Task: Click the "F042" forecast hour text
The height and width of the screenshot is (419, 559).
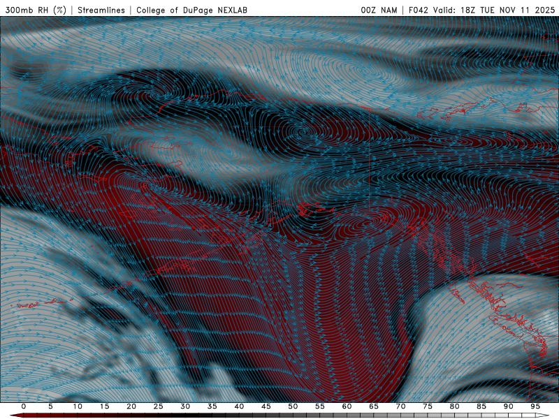Action: tap(418, 10)
